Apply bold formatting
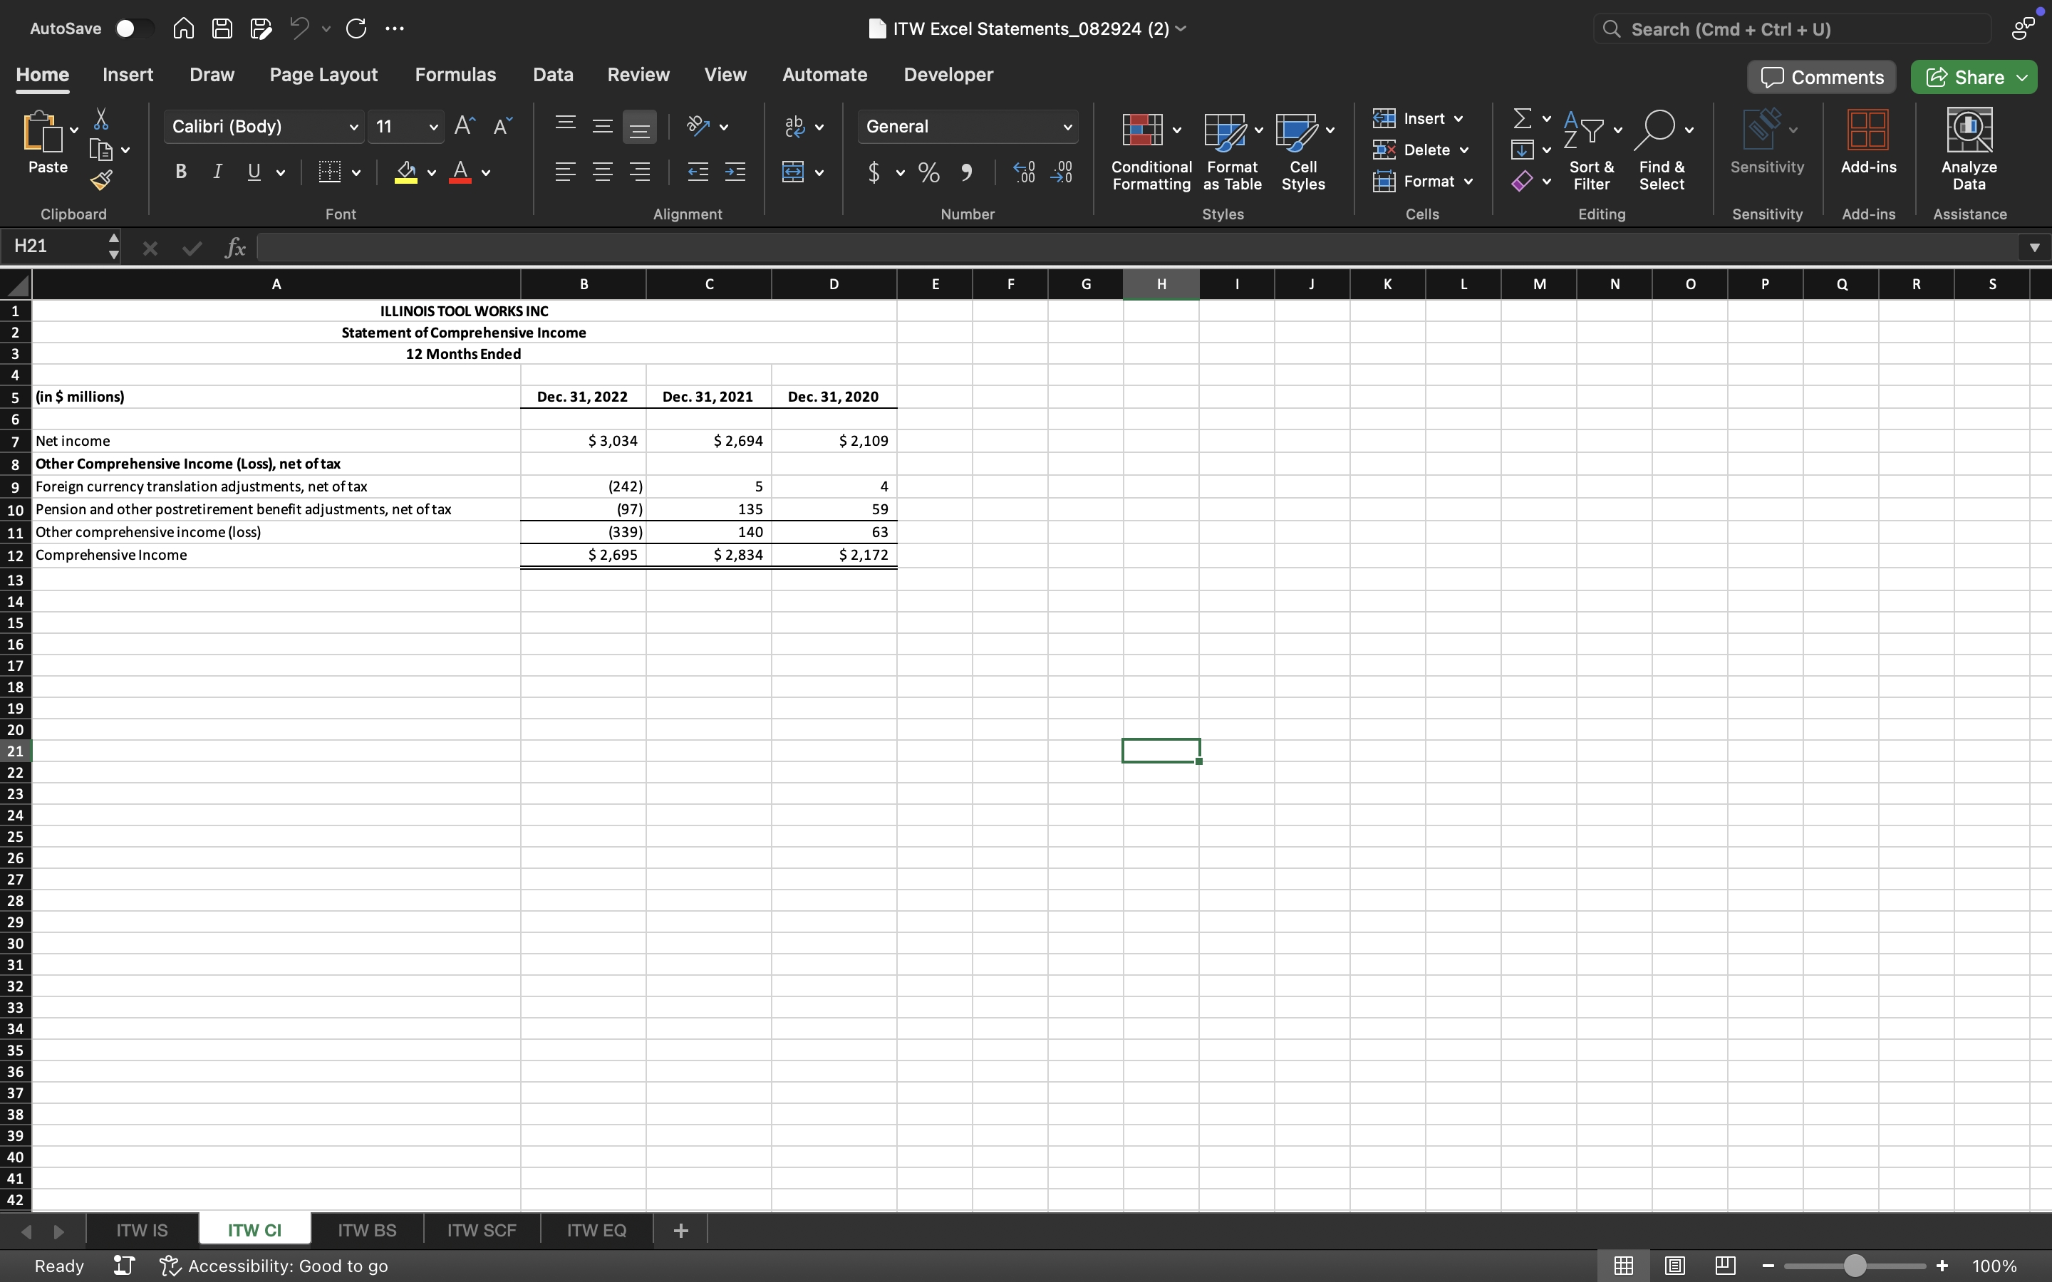The width and height of the screenshot is (2052, 1282). pos(180,171)
